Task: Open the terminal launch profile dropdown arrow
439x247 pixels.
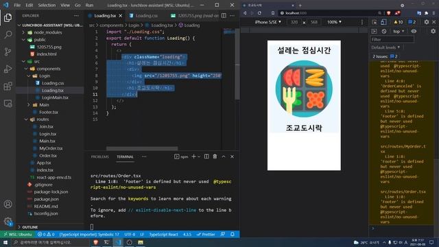Action: point(199,156)
